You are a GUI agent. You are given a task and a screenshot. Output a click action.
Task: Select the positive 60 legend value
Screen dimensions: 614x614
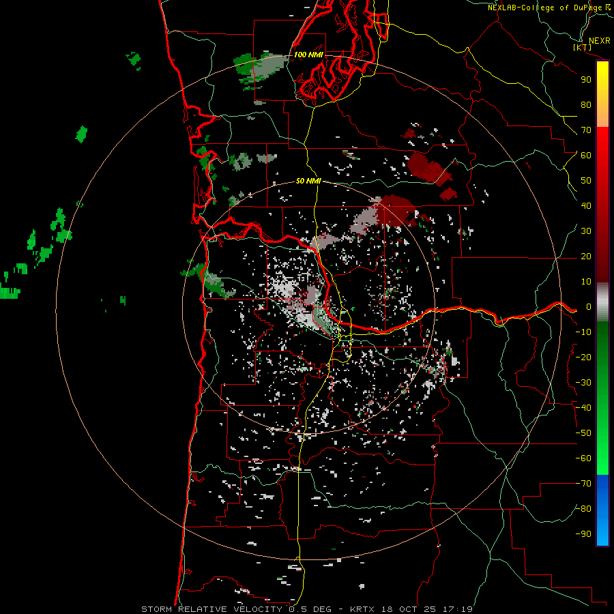586,156
